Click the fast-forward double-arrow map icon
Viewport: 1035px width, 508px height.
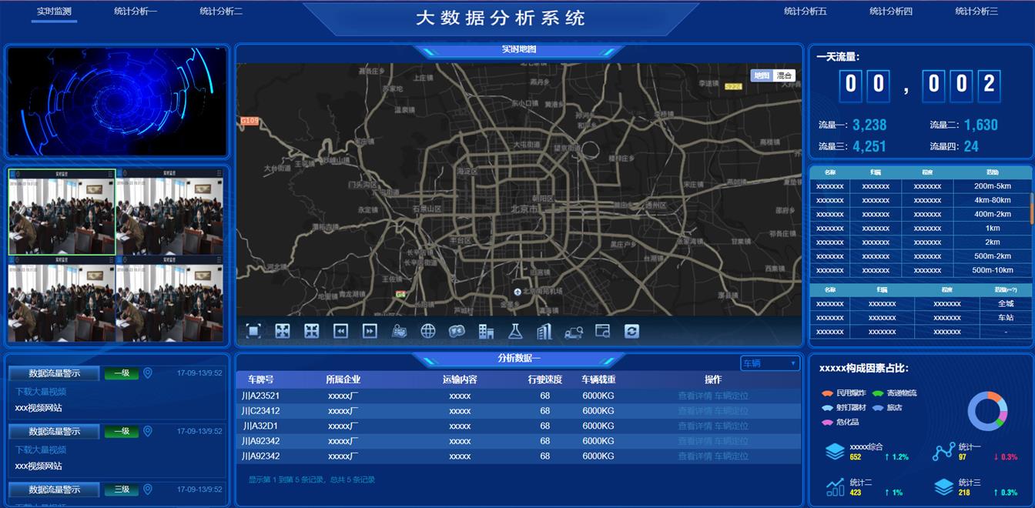(x=370, y=331)
